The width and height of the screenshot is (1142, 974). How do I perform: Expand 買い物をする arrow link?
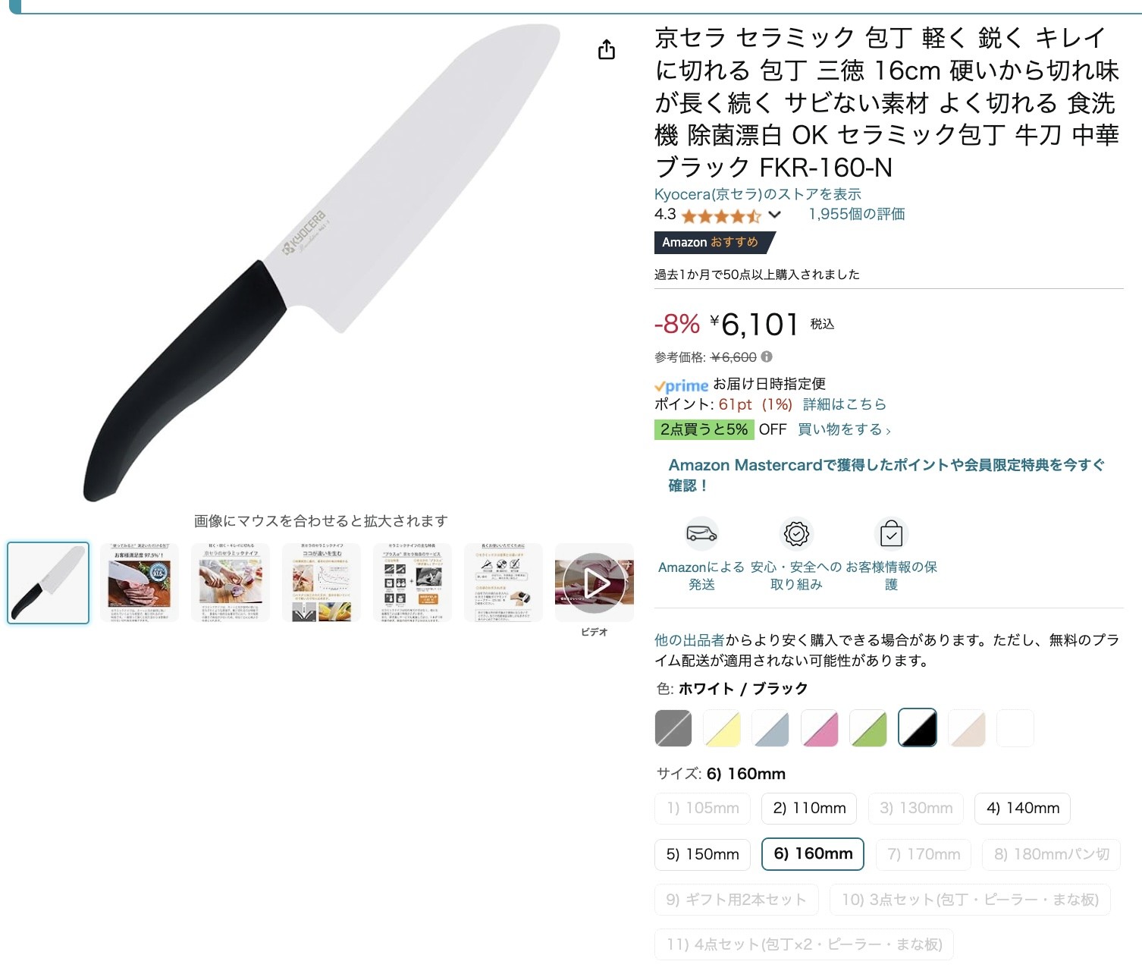click(844, 429)
